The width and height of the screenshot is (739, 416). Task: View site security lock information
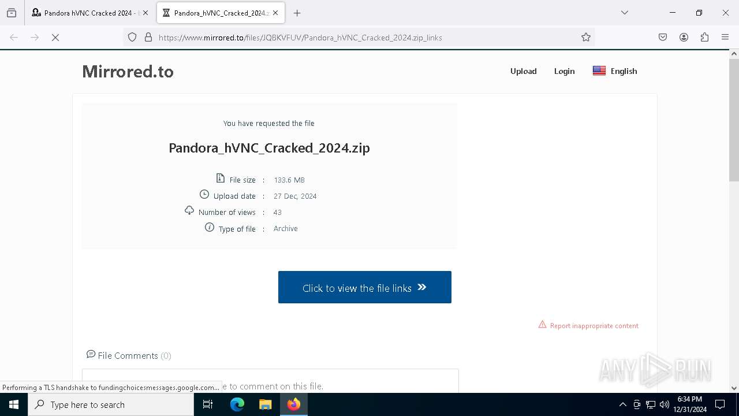(148, 38)
